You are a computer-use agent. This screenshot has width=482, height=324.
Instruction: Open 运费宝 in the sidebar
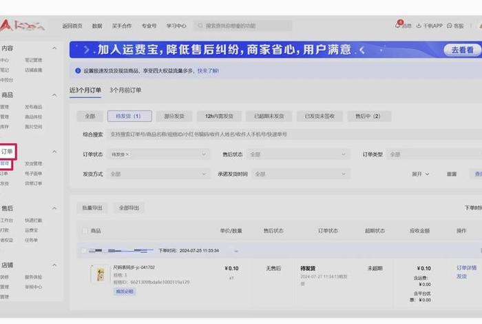pos(32,230)
